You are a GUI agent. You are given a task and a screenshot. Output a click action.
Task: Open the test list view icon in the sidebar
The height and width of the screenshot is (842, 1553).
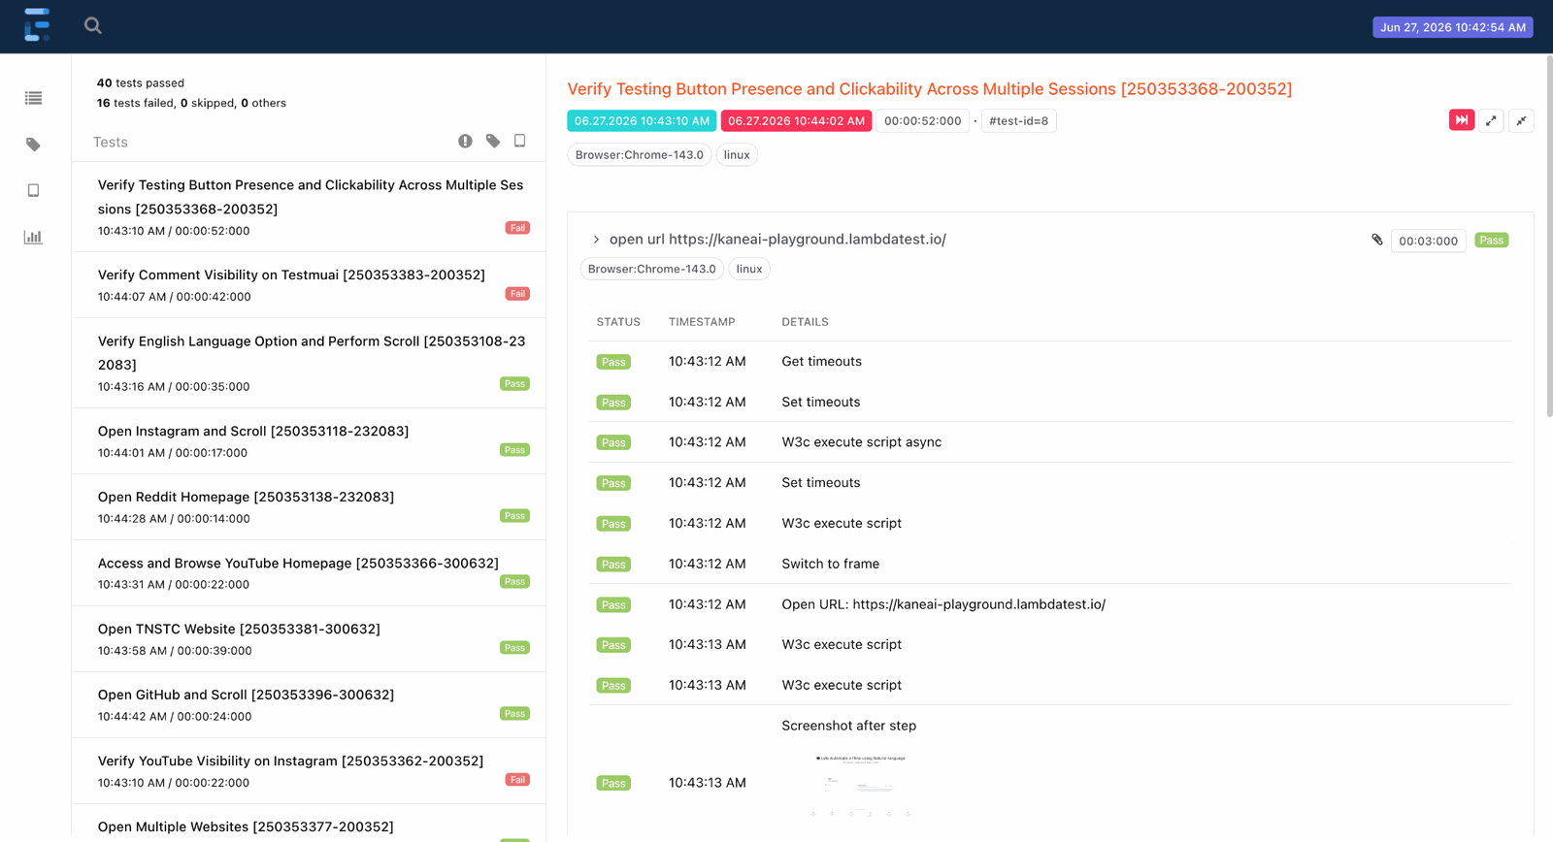(34, 98)
